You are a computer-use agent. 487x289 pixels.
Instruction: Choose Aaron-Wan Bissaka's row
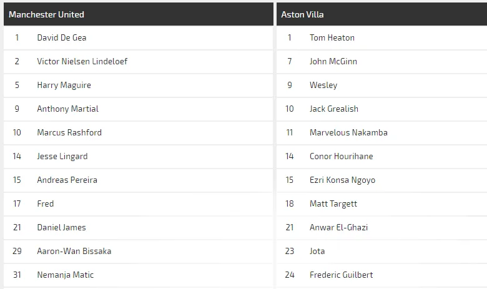[74, 251]
